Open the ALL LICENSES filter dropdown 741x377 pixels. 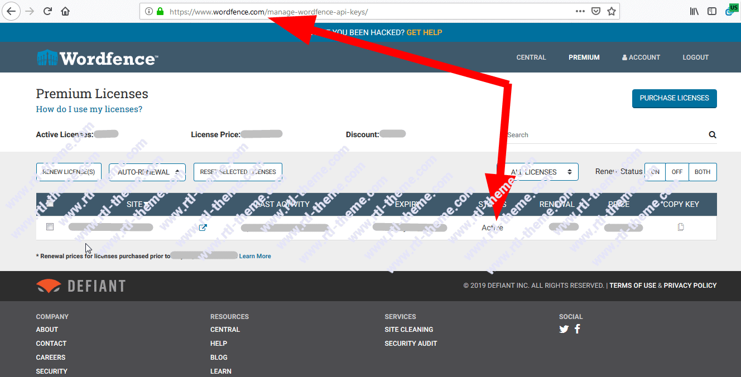point(537,172)
